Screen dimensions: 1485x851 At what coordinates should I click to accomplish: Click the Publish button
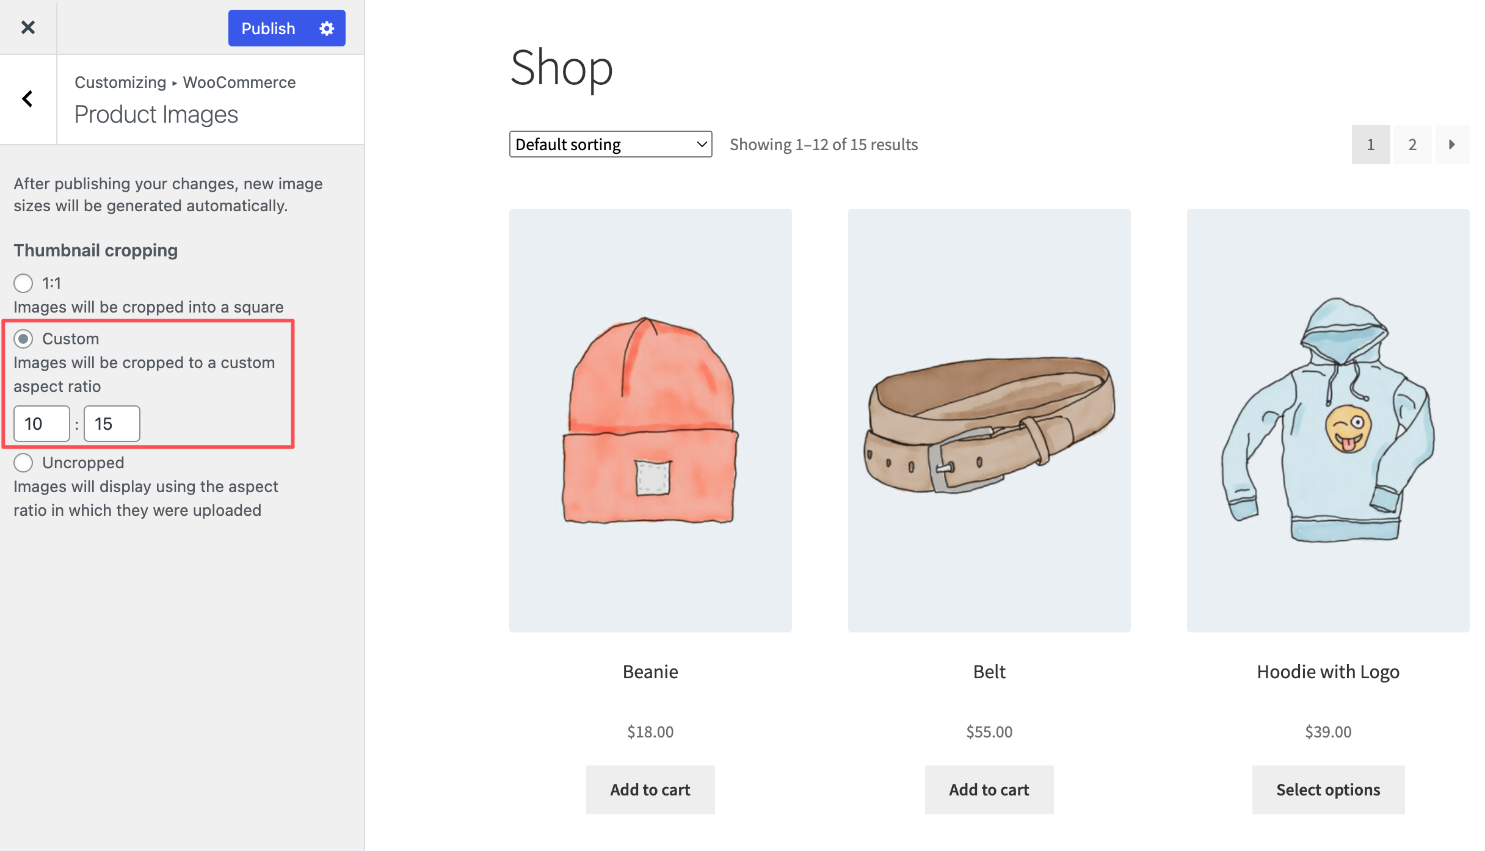point(267,28)
